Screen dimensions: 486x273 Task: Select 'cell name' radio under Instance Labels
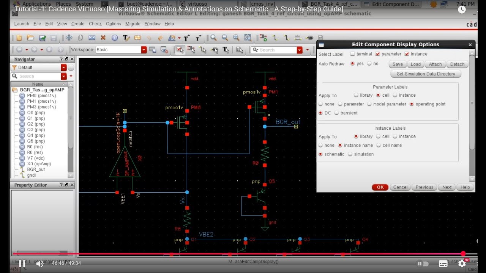coord(379,145)
